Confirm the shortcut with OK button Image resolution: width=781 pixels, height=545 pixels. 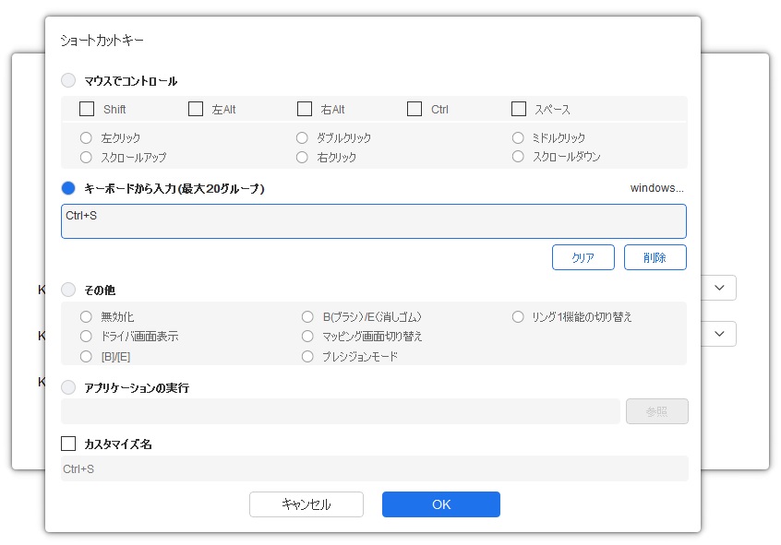pos(440,504)
